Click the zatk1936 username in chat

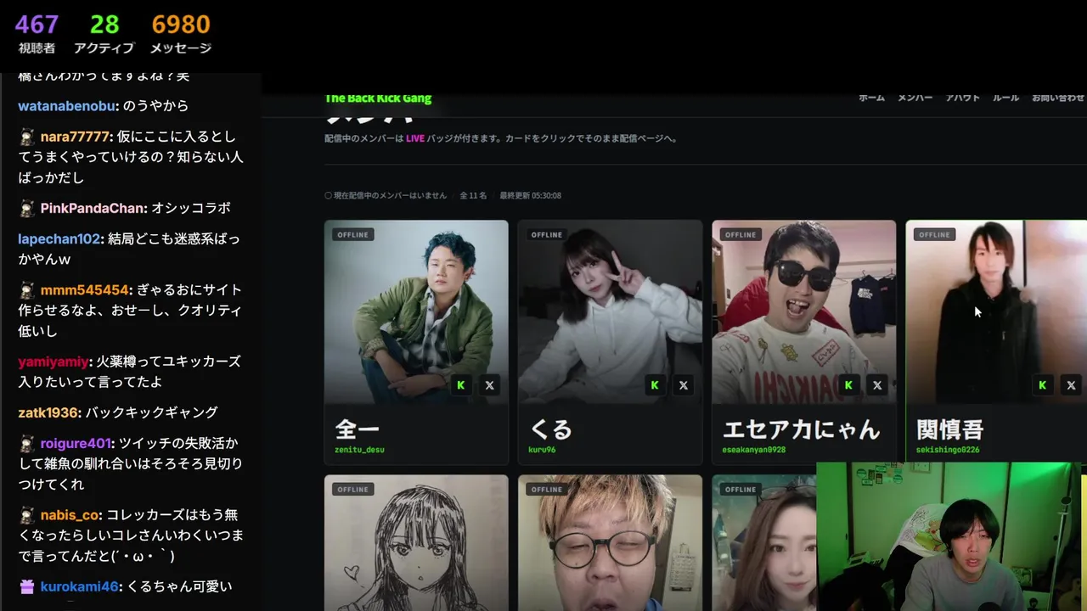(49, 412)
